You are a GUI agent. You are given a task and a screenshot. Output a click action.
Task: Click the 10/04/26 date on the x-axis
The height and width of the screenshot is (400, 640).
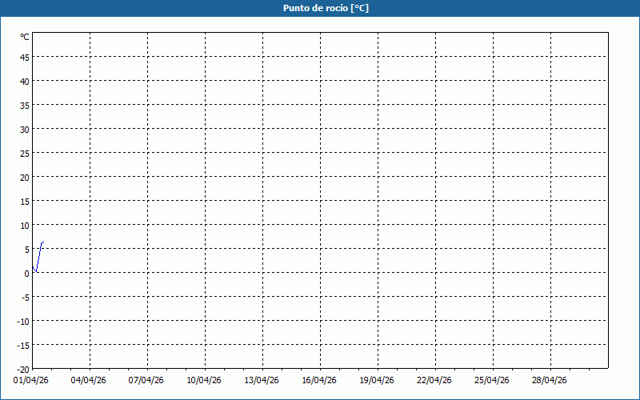204,380
